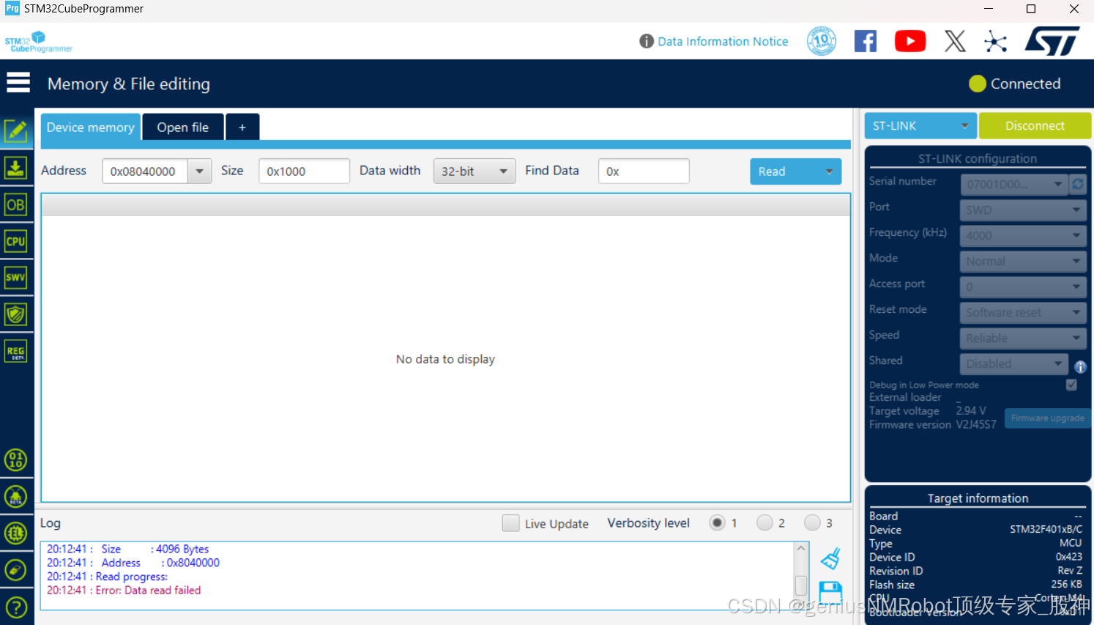This screenshot has height=625, width=1094.
Task: Switch to the Device memory tab
Action: click(90, 127)
